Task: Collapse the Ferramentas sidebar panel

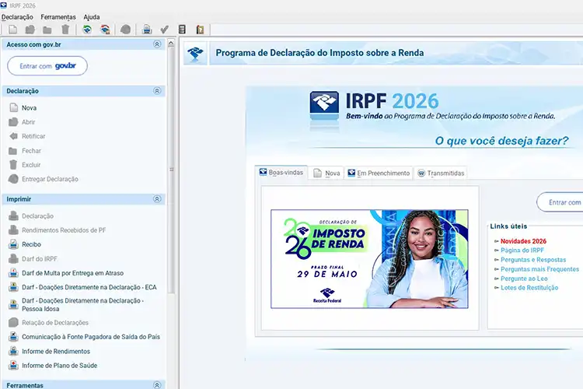Action: tap(157, 385)
